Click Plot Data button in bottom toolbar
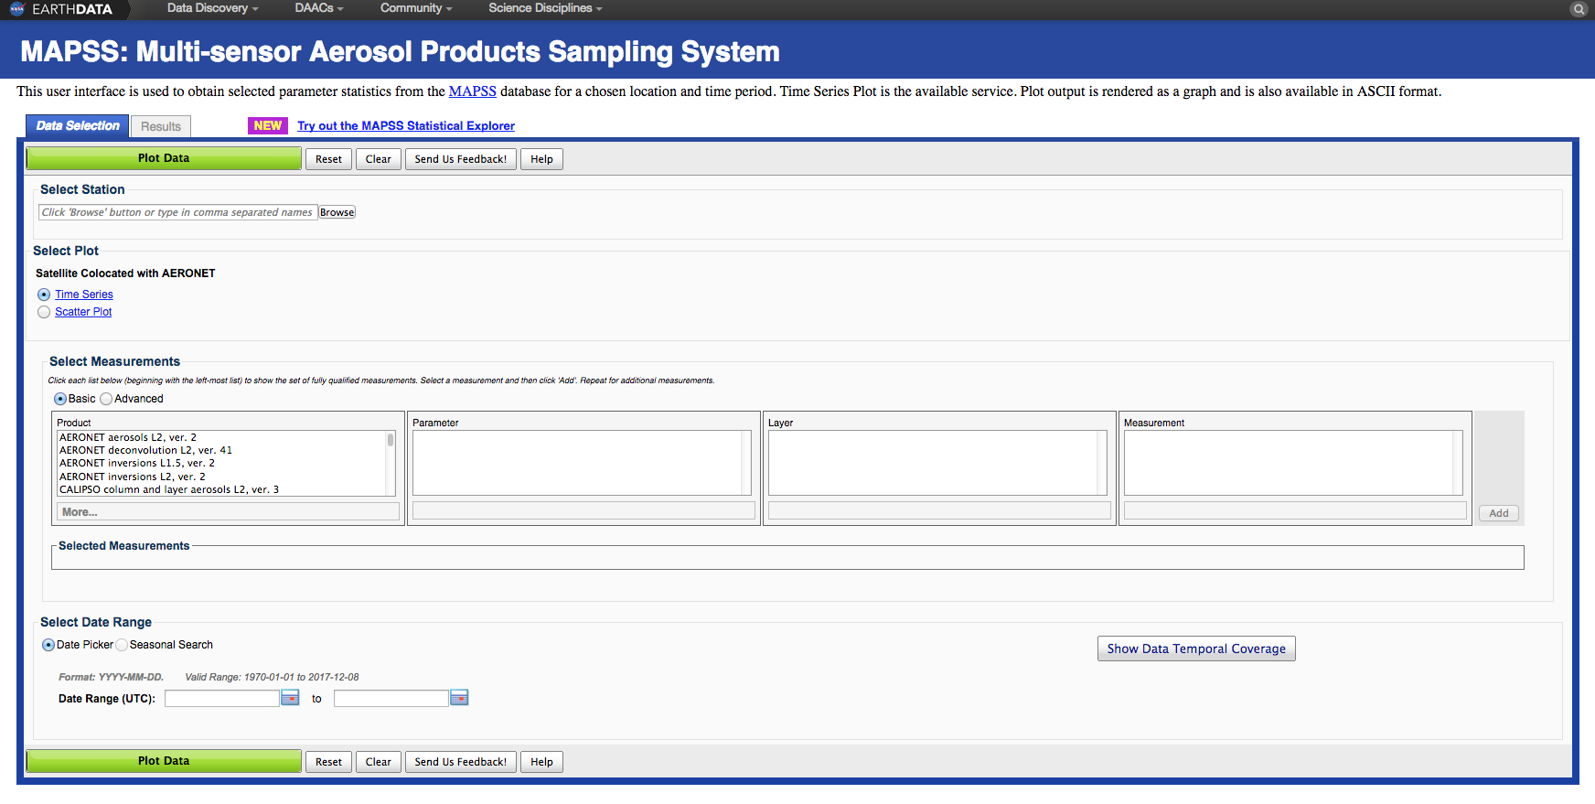The image size is (1595, 804). [x=164, y=761]
